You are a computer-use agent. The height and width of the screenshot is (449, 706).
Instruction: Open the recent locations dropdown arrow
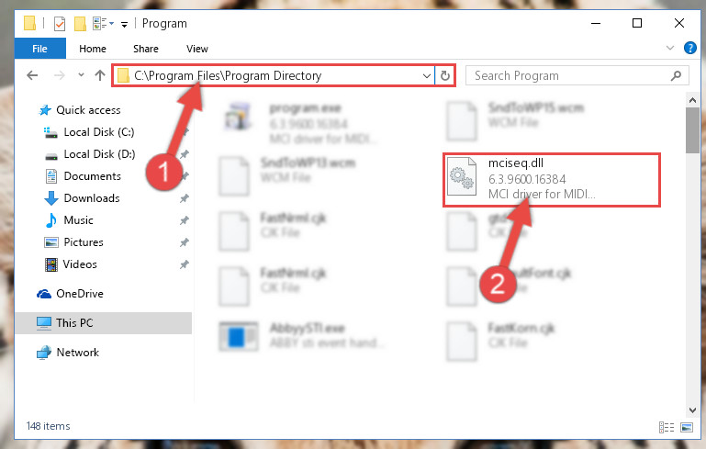pyautogui.click(x=81, y=74)
